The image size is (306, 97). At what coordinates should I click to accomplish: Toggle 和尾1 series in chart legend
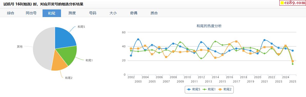pyautogui.click(x=209, y=89)
